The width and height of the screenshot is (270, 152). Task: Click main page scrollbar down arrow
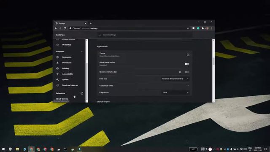(x=213, y=101)
